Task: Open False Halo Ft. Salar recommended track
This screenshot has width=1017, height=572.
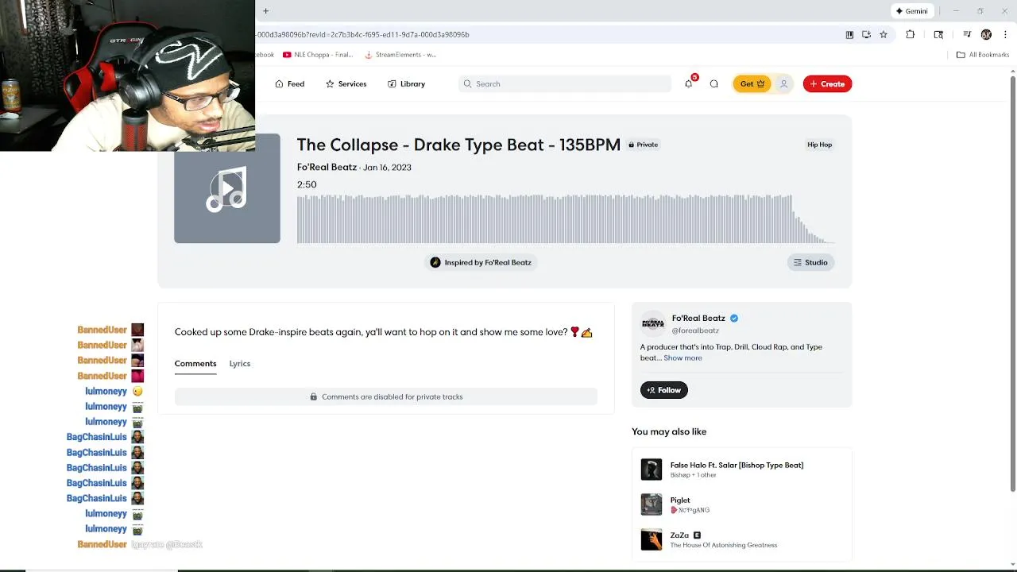Action: (x=737, y=465)
